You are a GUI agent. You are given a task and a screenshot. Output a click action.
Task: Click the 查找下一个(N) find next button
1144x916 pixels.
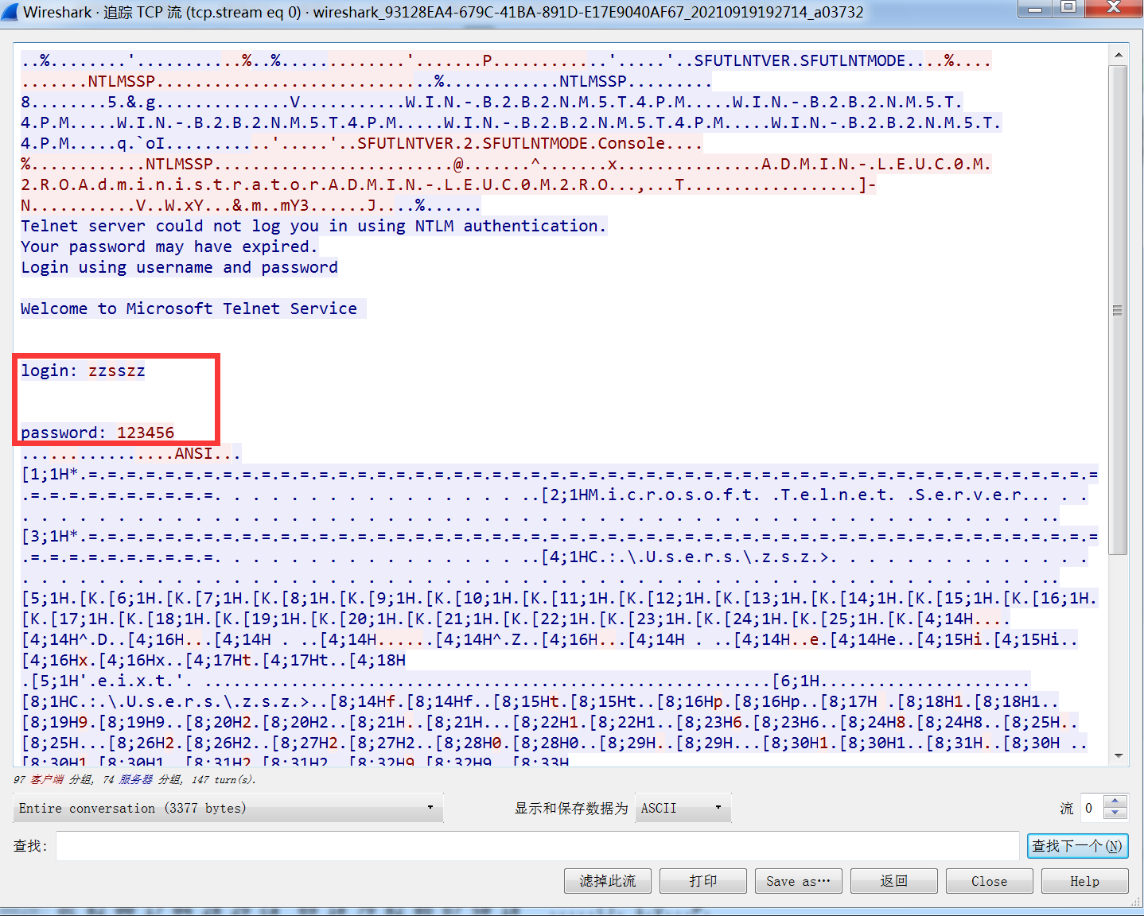(1077, 846)
